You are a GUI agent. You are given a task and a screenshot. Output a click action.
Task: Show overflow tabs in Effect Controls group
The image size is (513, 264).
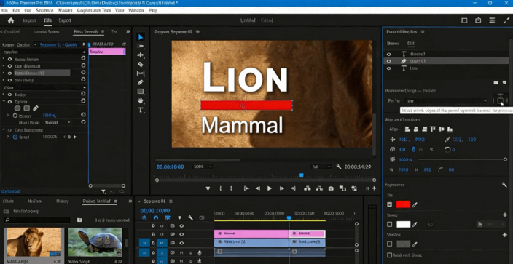coord(128,32)
